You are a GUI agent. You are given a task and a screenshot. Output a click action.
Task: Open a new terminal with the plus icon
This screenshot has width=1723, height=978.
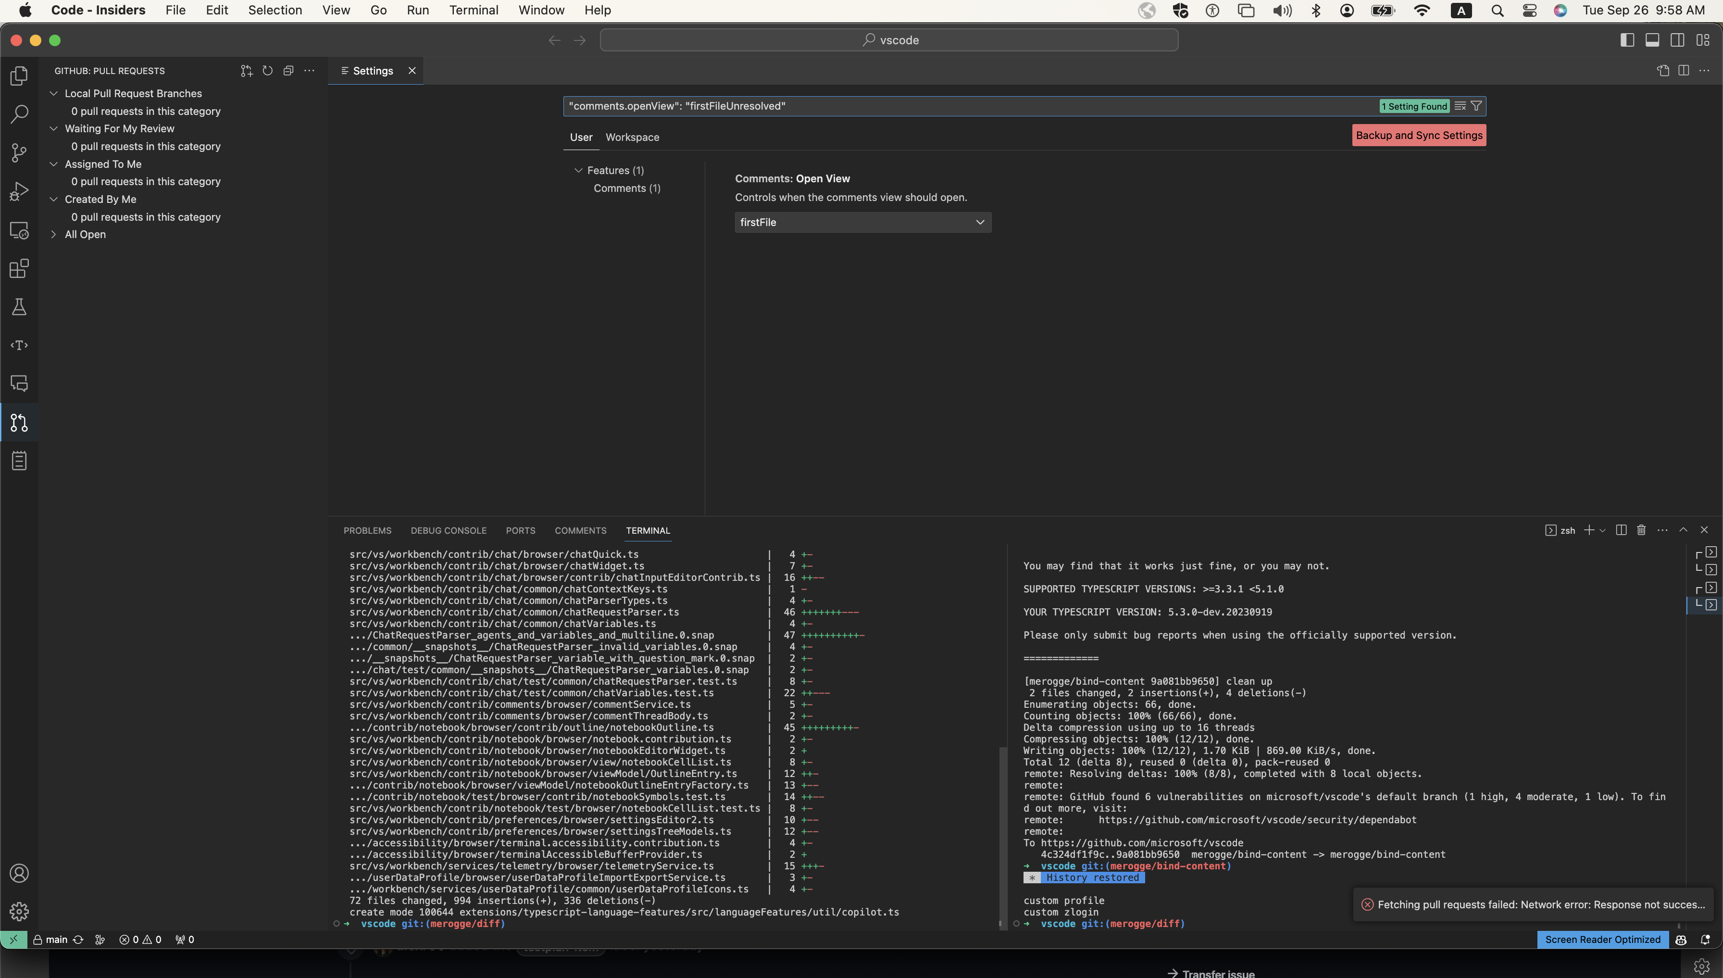pos(1590,530)
